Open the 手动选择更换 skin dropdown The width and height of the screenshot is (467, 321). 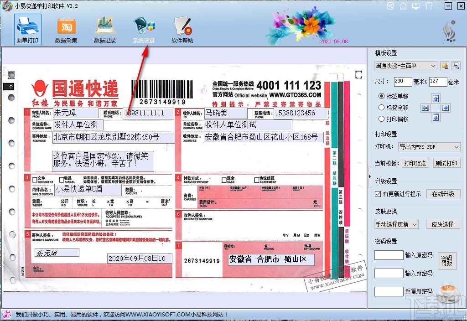tap(396, 224)
